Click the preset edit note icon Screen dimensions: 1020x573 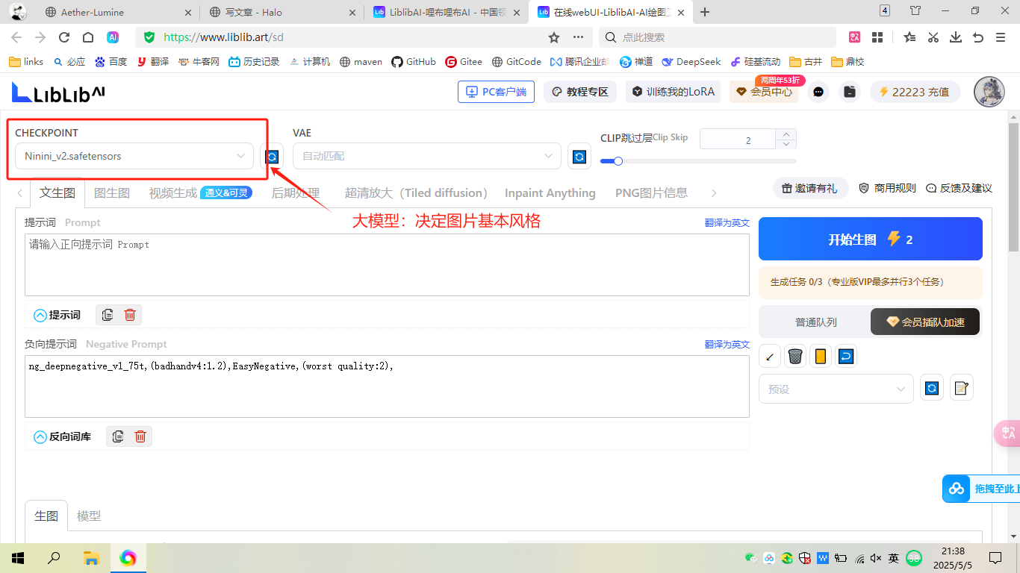coord(962,388)
